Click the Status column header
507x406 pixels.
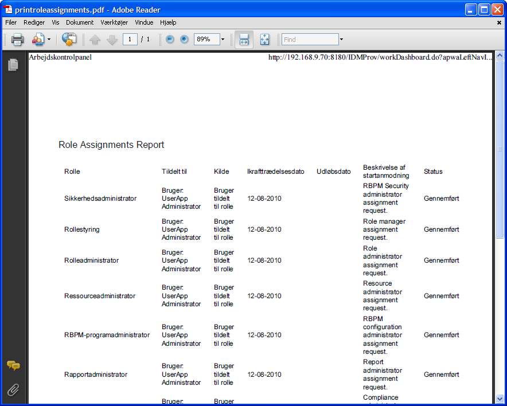click(x=433, y=171)
